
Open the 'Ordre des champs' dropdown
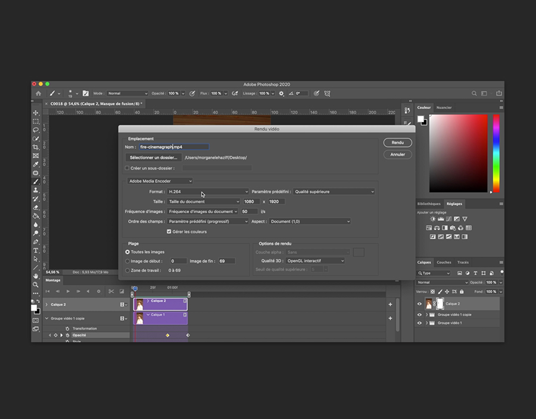pos(208,221)
